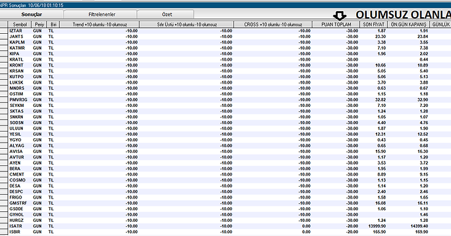
Task: Click the row selector beside ISBIR
Action: (4, 232)
